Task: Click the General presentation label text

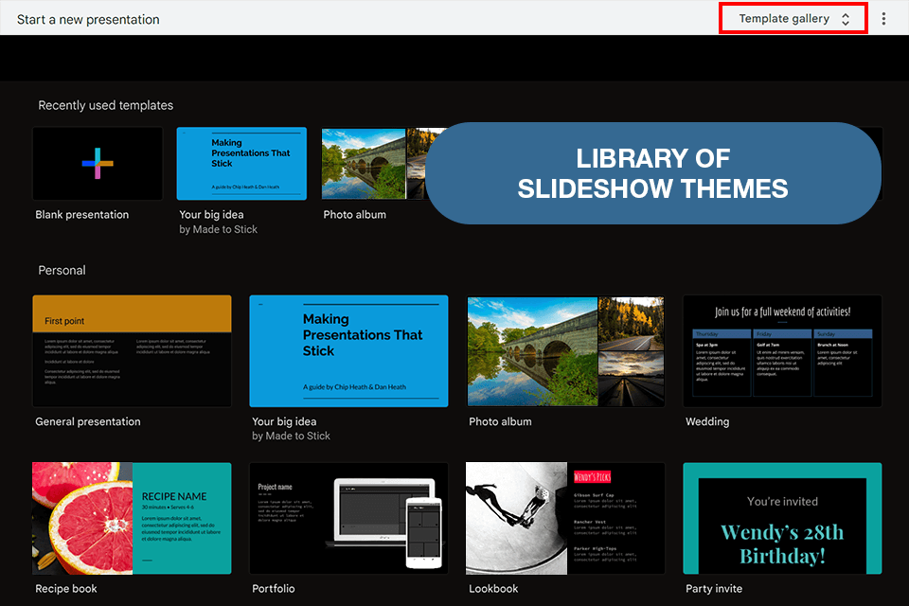Action: pos(87,421)
